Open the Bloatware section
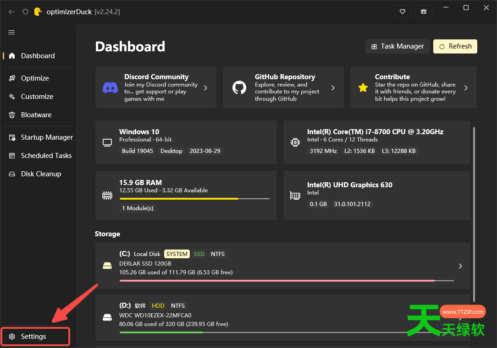 [x=38, y=115]
